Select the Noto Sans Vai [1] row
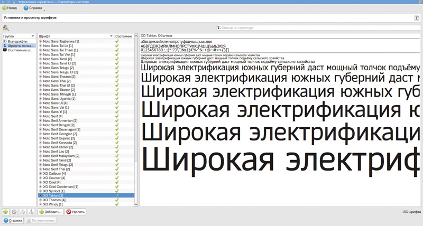The height and width of the screenshot is (226, 423). tap(86, 108)
